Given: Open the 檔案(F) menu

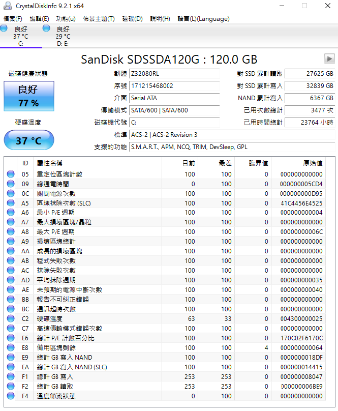Looking at the screenshot, I should (x=13, y=19).
